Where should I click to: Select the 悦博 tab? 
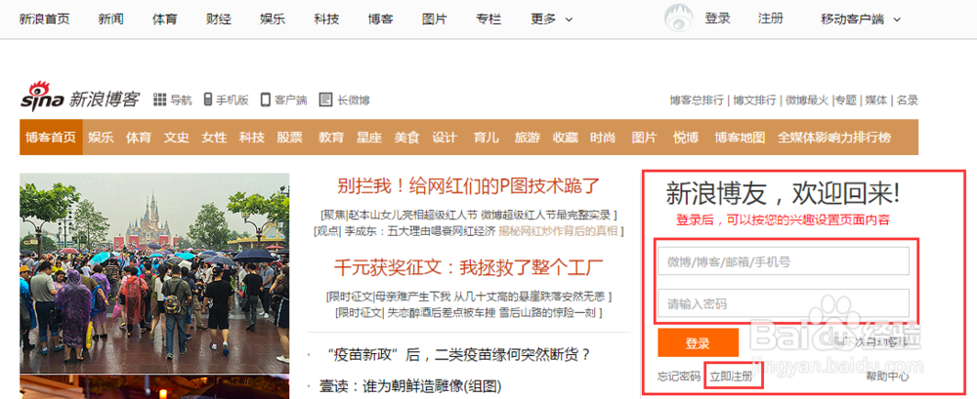pos(686,137)
